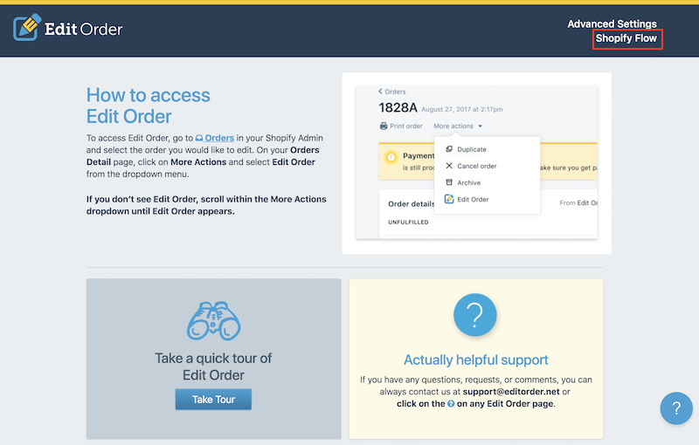Click the August 27, 2017 date text

(x=462, y=109)
